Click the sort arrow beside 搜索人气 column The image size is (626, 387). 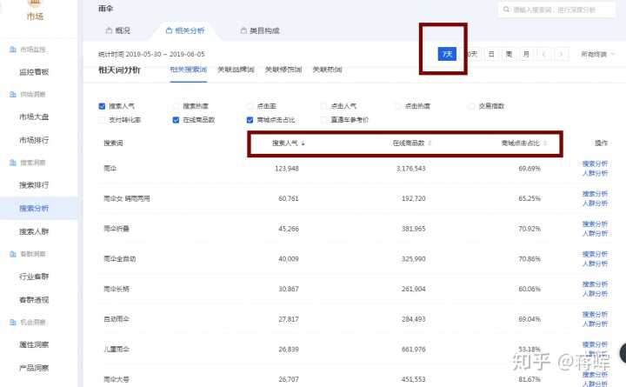pyautogui.click(x=303, y=143)
